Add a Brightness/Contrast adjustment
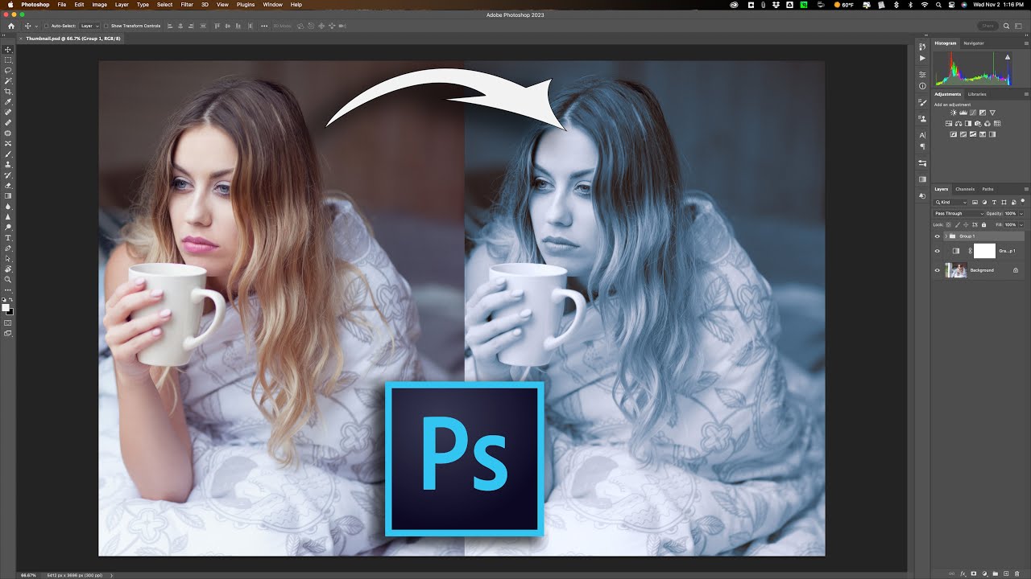 (954, 113)
